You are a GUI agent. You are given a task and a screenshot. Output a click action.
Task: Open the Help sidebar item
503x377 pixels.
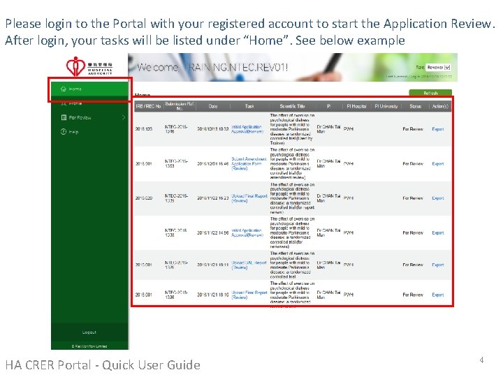coord(89,132)
